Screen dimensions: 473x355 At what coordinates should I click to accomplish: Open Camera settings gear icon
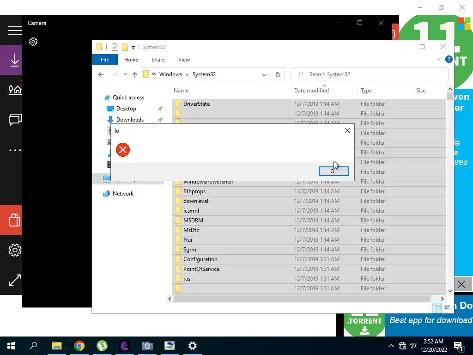[x=33, y=42]
